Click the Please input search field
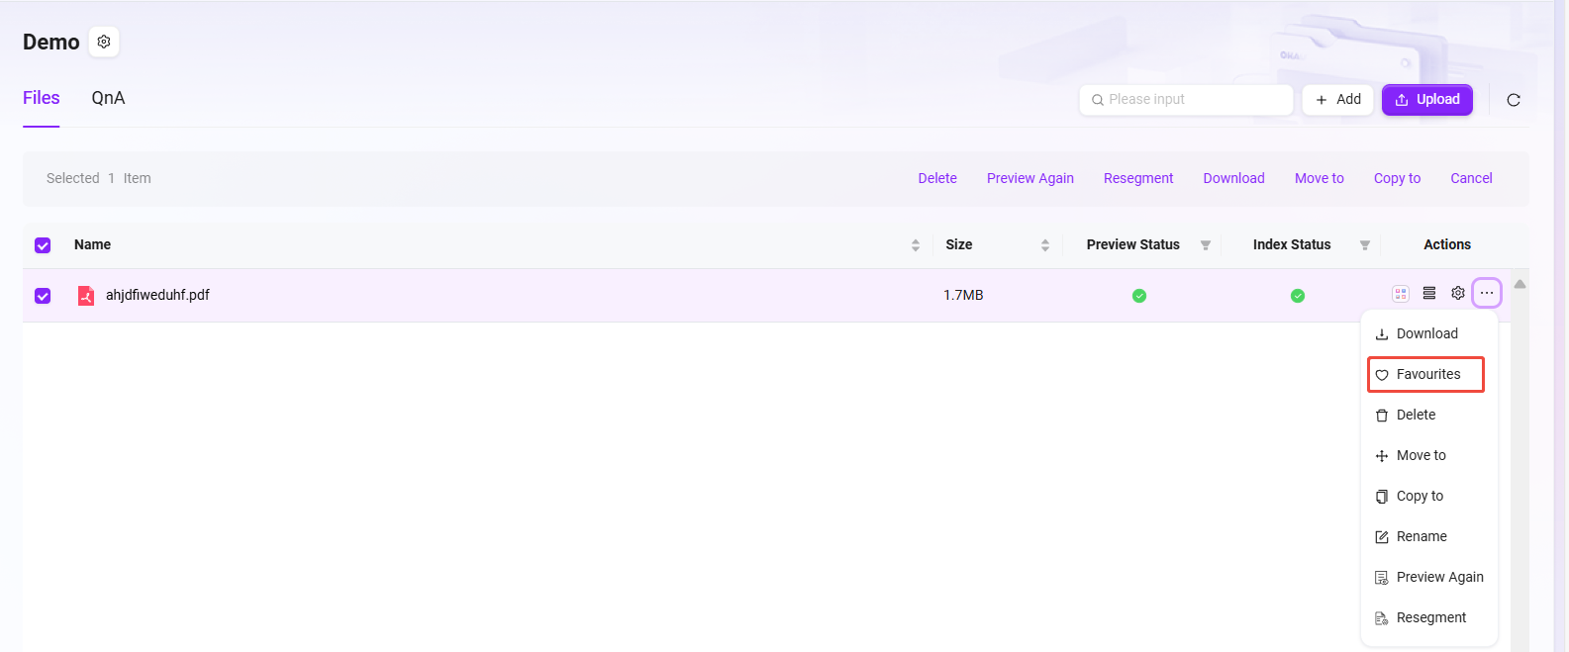 click(1193, 100)
